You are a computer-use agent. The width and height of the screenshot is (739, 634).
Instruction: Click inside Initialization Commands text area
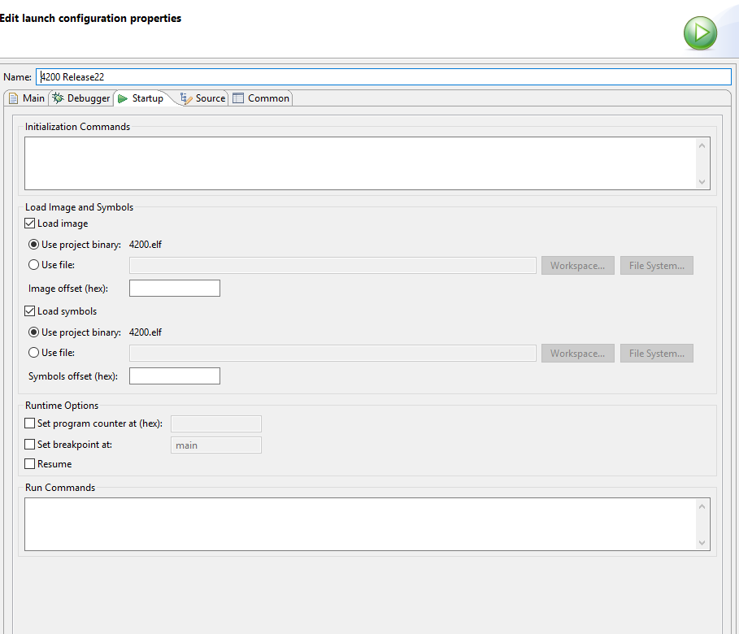[358, 163]
